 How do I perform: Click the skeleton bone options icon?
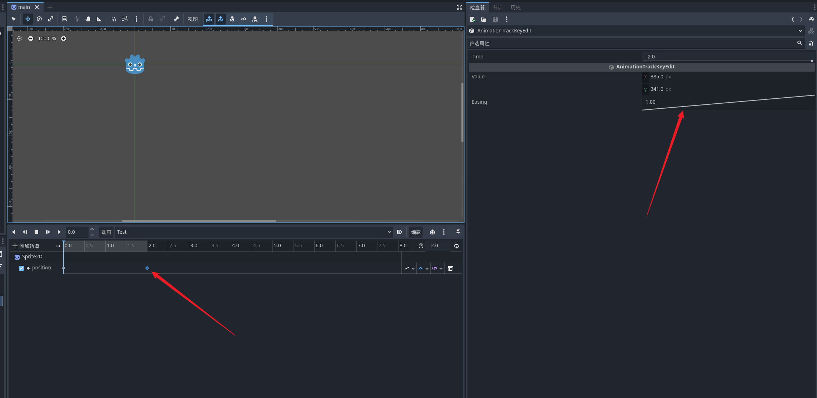176,19
